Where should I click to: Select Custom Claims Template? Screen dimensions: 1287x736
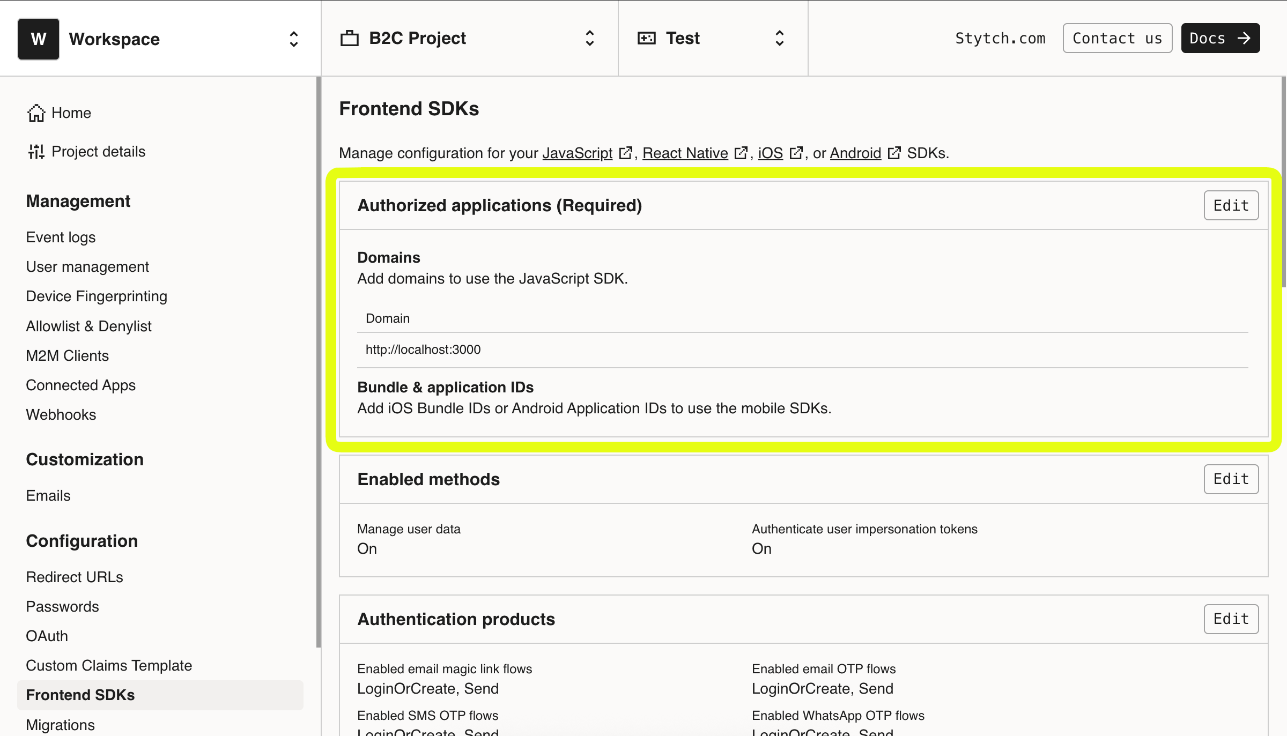[x=109, y=665]
